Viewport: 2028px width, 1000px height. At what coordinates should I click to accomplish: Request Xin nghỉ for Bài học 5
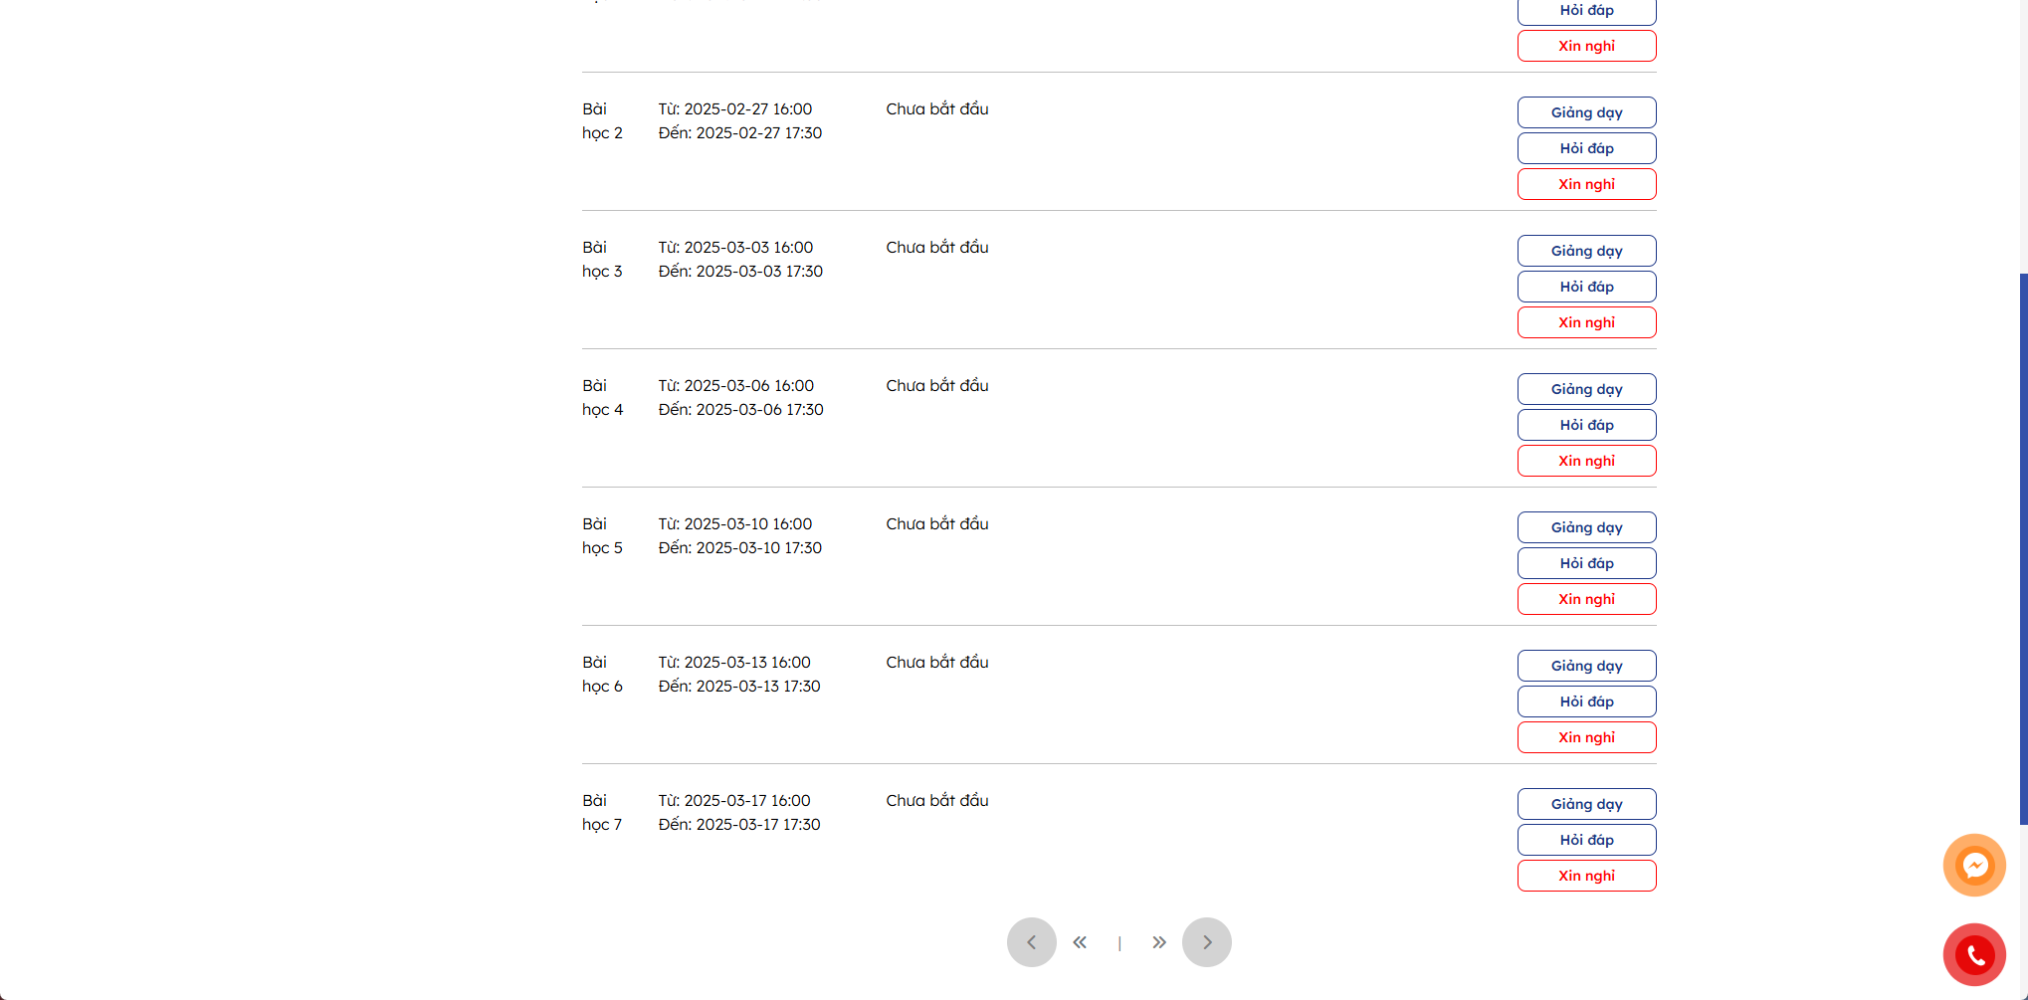point(1587,599)
